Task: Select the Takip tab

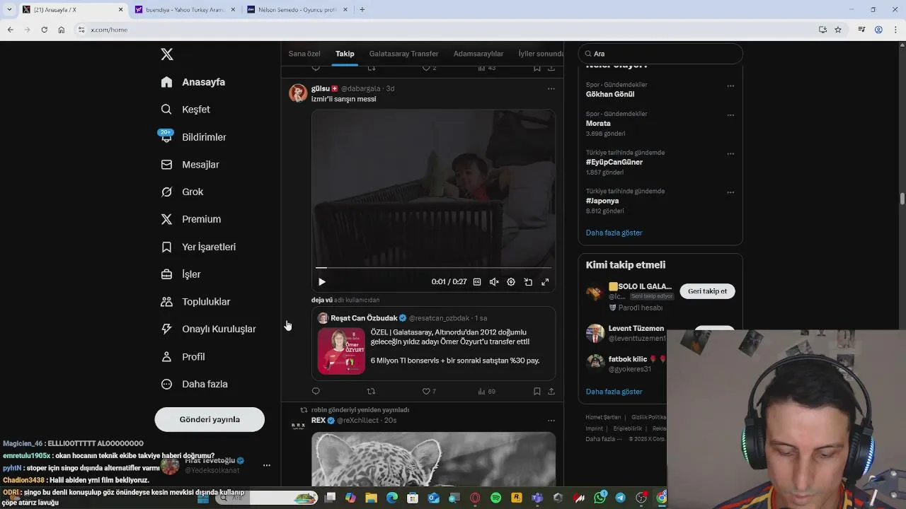Action: click(x=345, y=54)
